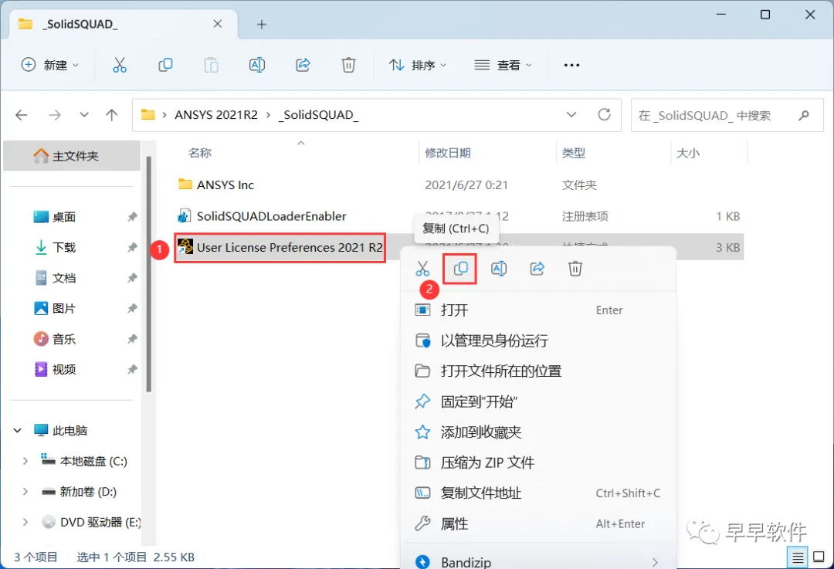The width and height of the screenshot is (834, 569).
Task: Expand the 本地磁盘 (C:) node
Action: coord(25,461)
